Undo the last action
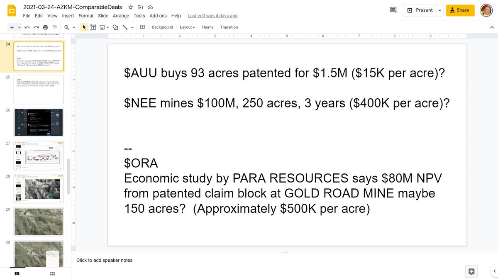This screenshot has height=280, width=498. [x=27, y=27]
